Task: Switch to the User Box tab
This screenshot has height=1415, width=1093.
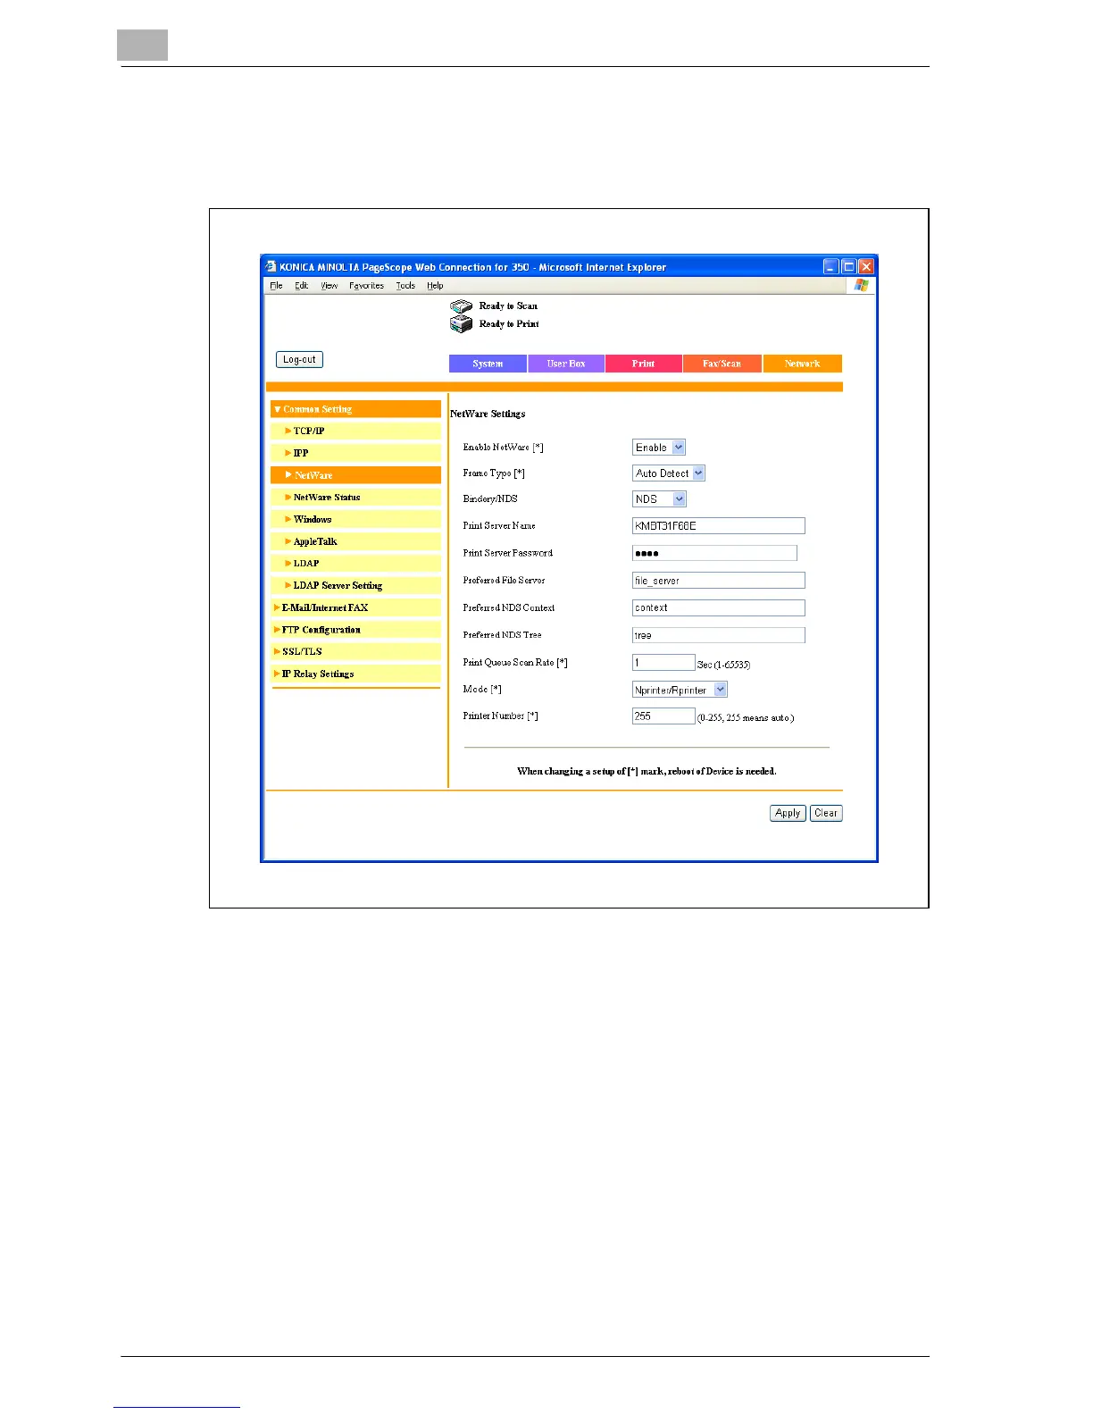Action: pos(566,364)
